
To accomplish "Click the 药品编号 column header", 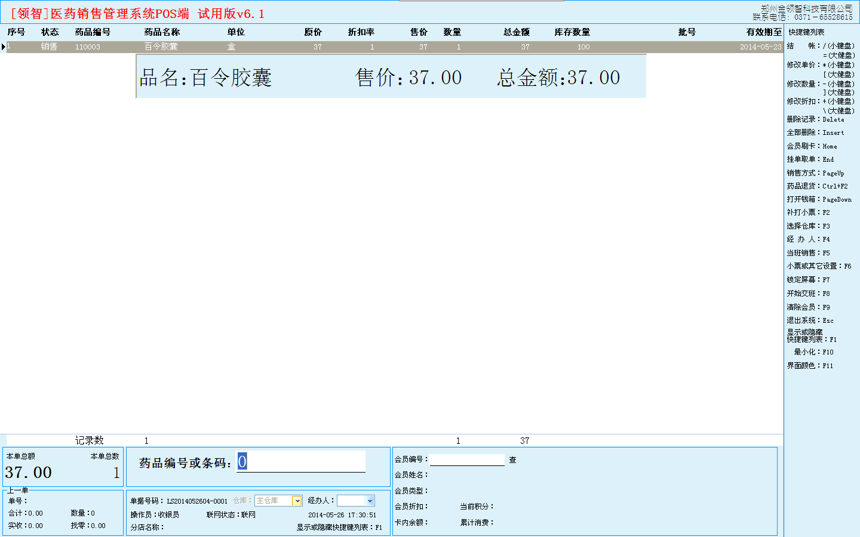I will coord(93,32).
